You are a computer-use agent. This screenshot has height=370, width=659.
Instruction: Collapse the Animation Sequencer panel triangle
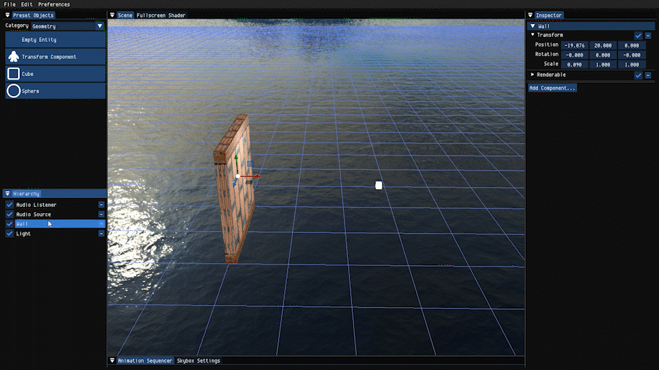pyautogui.click(x=112, y=360)
